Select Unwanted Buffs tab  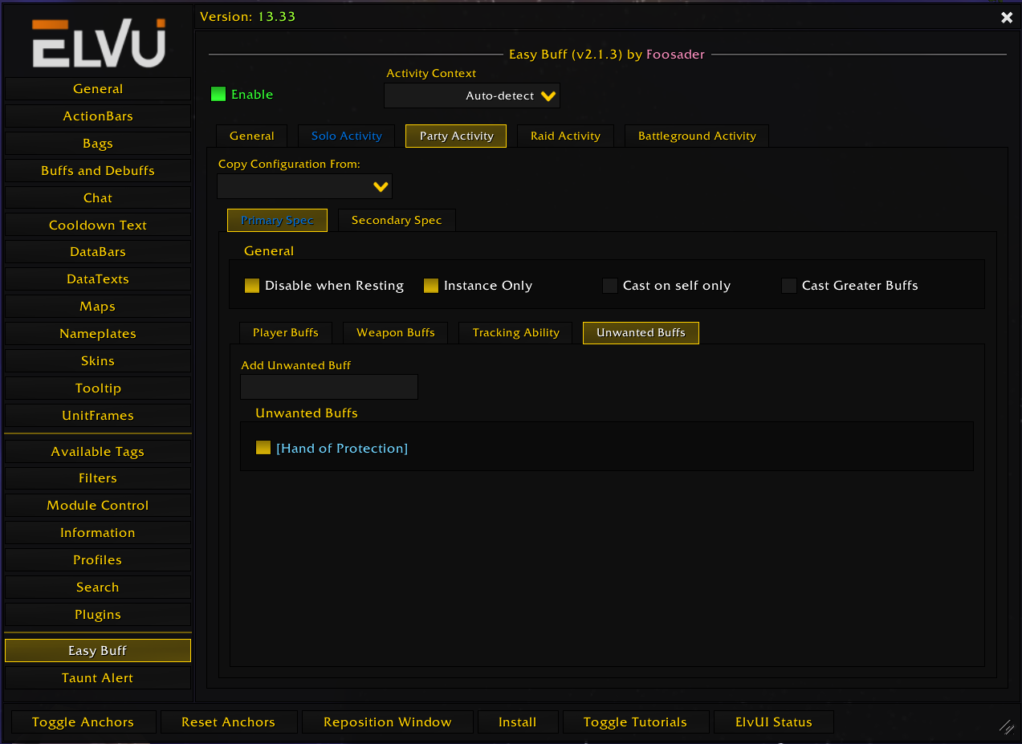pyautogui.click(x=641, y=332)
